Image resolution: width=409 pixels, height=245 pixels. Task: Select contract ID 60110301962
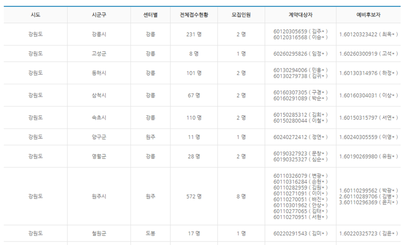[x=290, y=205]
